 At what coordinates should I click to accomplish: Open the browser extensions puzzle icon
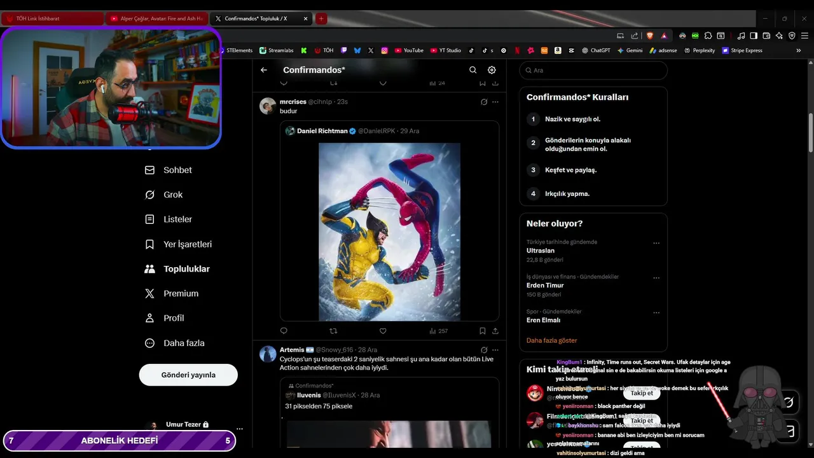(x=708, y=36)
